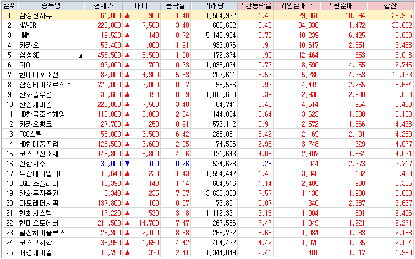Select the 코스모신소재 stock name
415x259 pixels.
click(39, 154)
